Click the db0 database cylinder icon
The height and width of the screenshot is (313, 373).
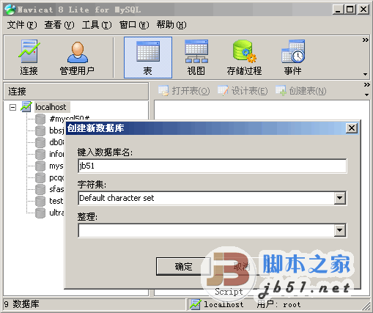tap(40, 142)
